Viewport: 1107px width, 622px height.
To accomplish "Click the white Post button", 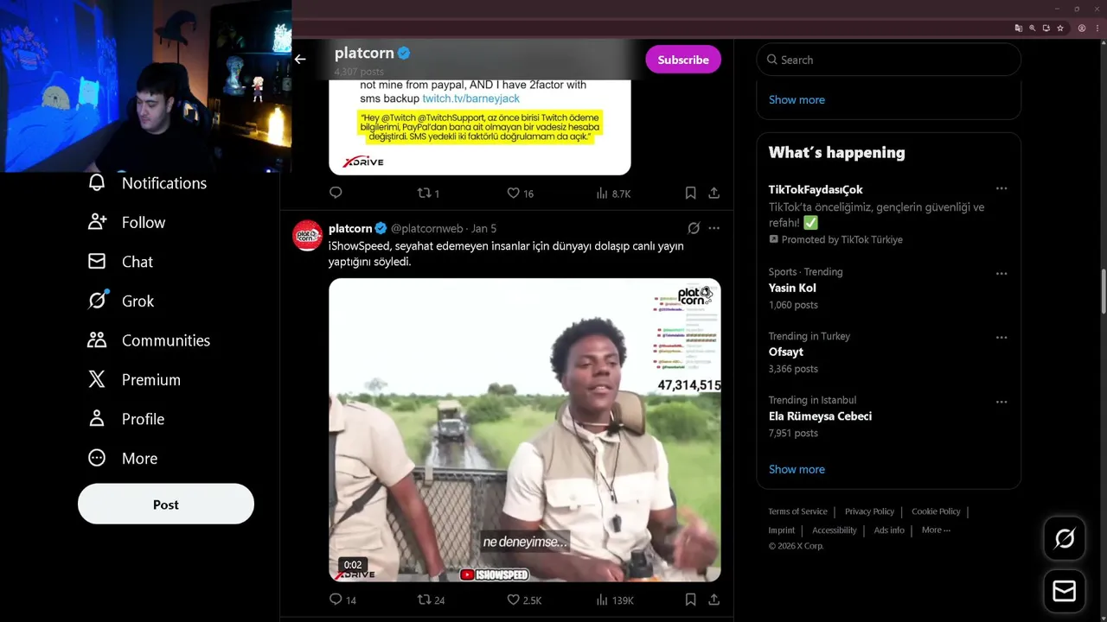I will 166,505.
